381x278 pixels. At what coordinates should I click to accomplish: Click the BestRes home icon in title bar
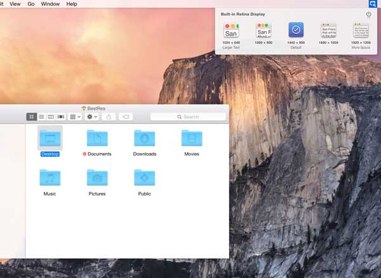click(x=84, y=109)
